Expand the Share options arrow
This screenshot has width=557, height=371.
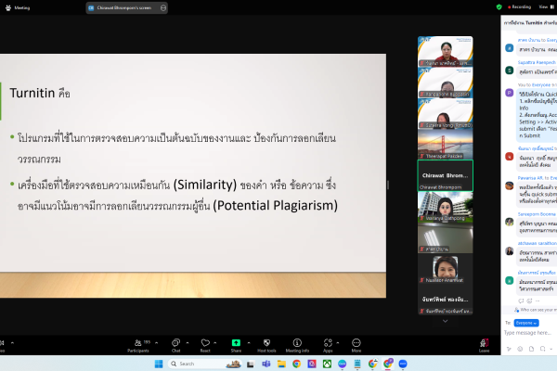click(249, 343)
